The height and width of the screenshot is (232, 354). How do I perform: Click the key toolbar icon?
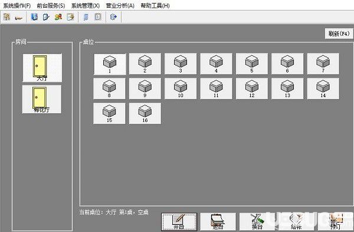pos(18,18)
